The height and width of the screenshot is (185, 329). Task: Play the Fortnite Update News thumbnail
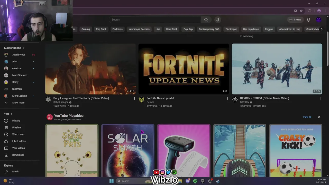[184, 69]
